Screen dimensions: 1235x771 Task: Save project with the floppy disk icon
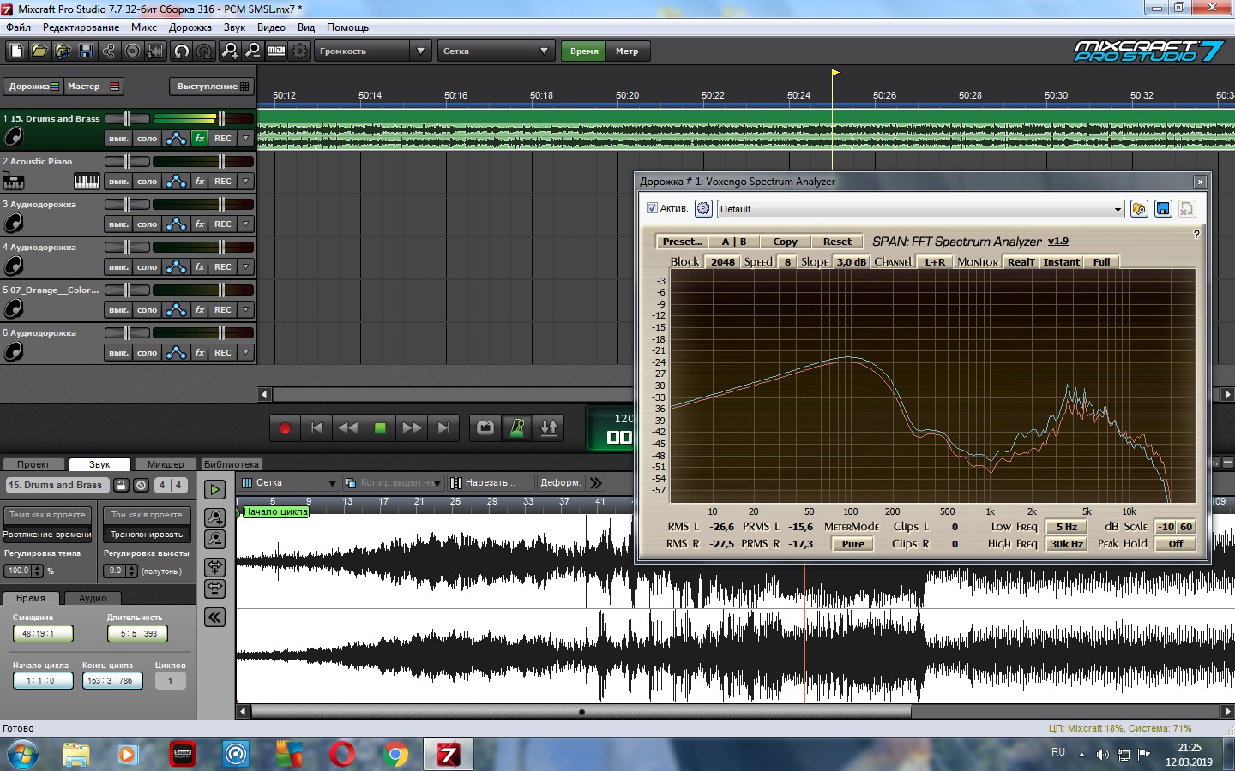(86, 51)
